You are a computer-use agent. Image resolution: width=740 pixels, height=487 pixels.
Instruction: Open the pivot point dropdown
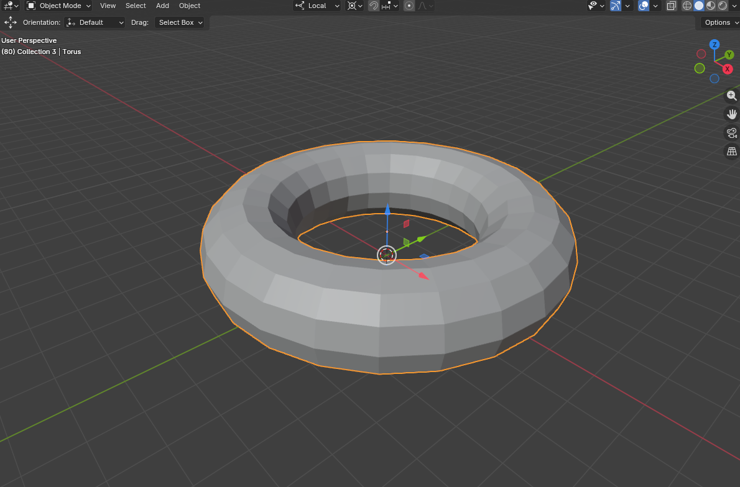click(355, 6)
